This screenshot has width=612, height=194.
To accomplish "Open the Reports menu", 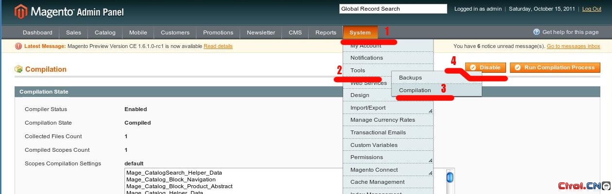I will point(326,32).
